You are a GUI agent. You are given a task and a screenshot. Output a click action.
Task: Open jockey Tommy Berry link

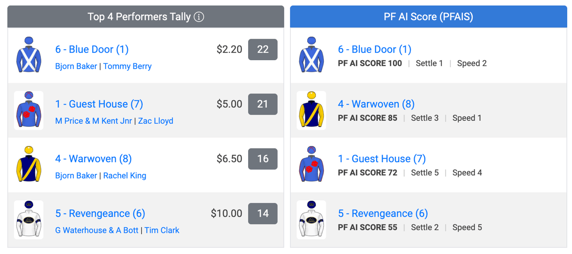pyautogui.click(x=128, y=66)
